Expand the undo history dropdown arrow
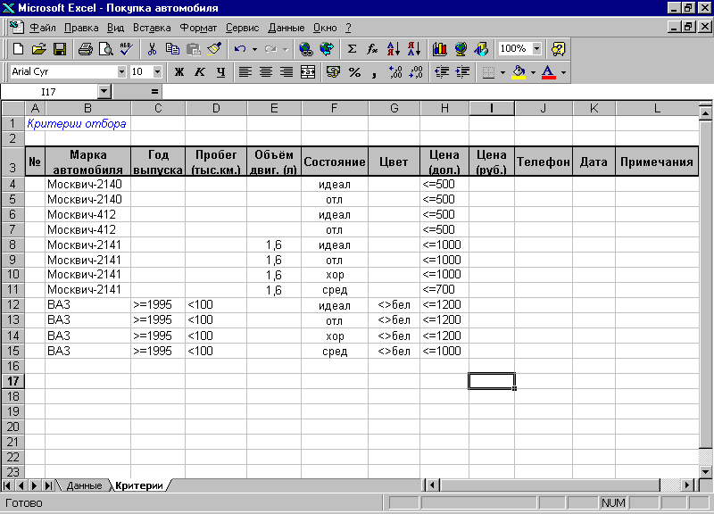714x514 pixels. 254,49
